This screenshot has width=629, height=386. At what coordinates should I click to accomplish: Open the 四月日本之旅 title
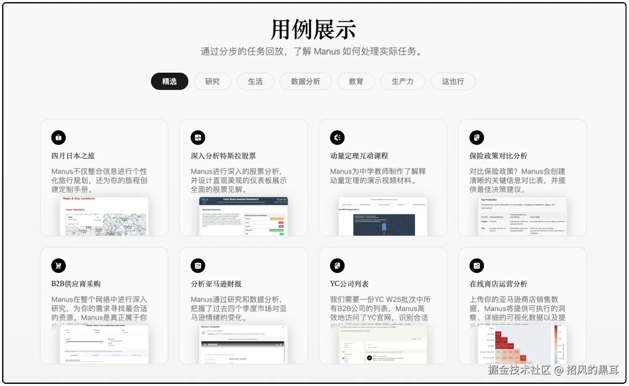(x=73, y=156)
